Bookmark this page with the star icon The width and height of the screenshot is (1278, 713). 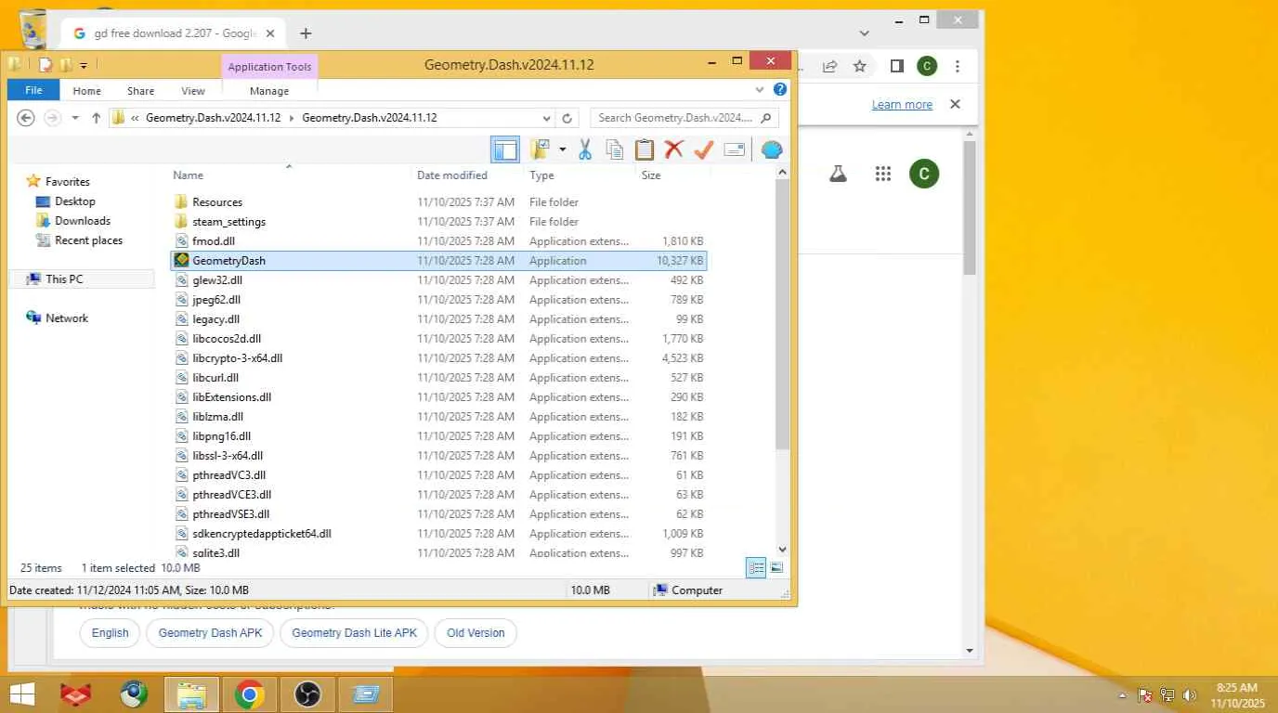click(860, 66)
